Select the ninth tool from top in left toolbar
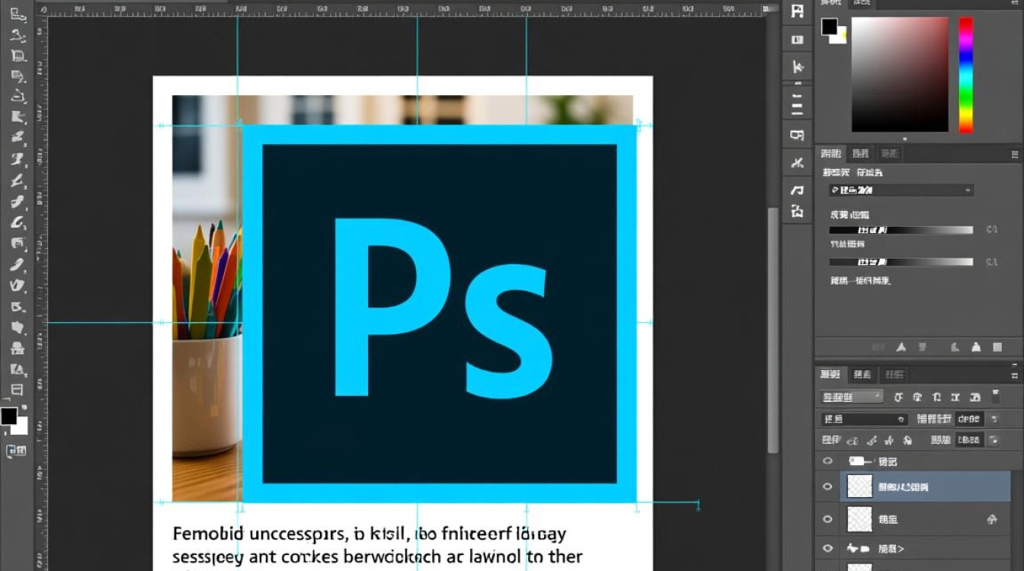 pos(18,180)
